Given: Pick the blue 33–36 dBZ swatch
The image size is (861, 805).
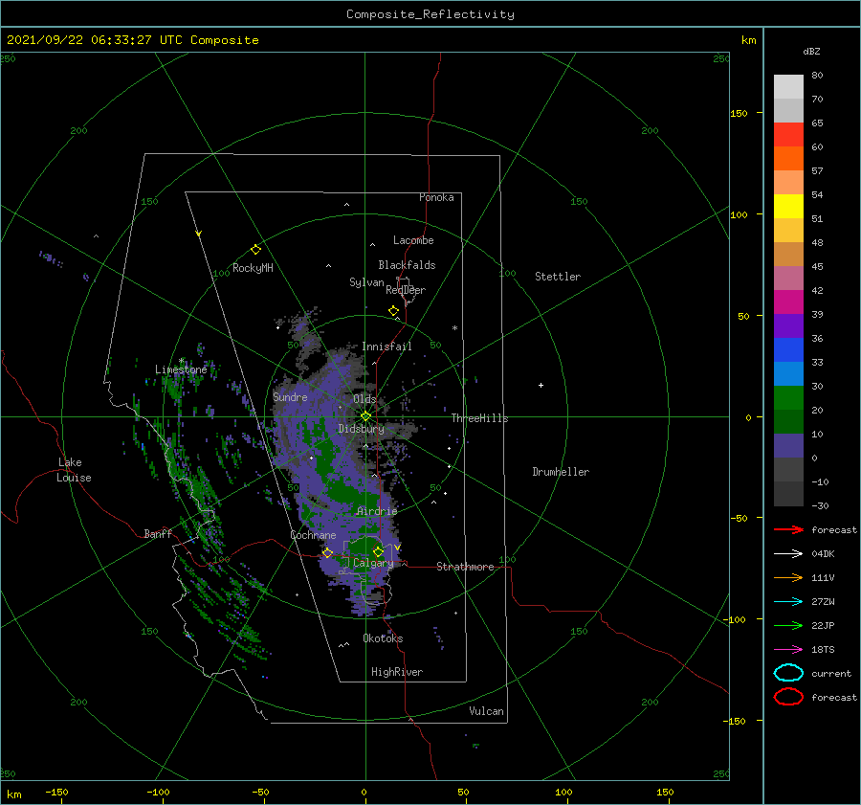Looking at the screenshot, I should 788,350.
